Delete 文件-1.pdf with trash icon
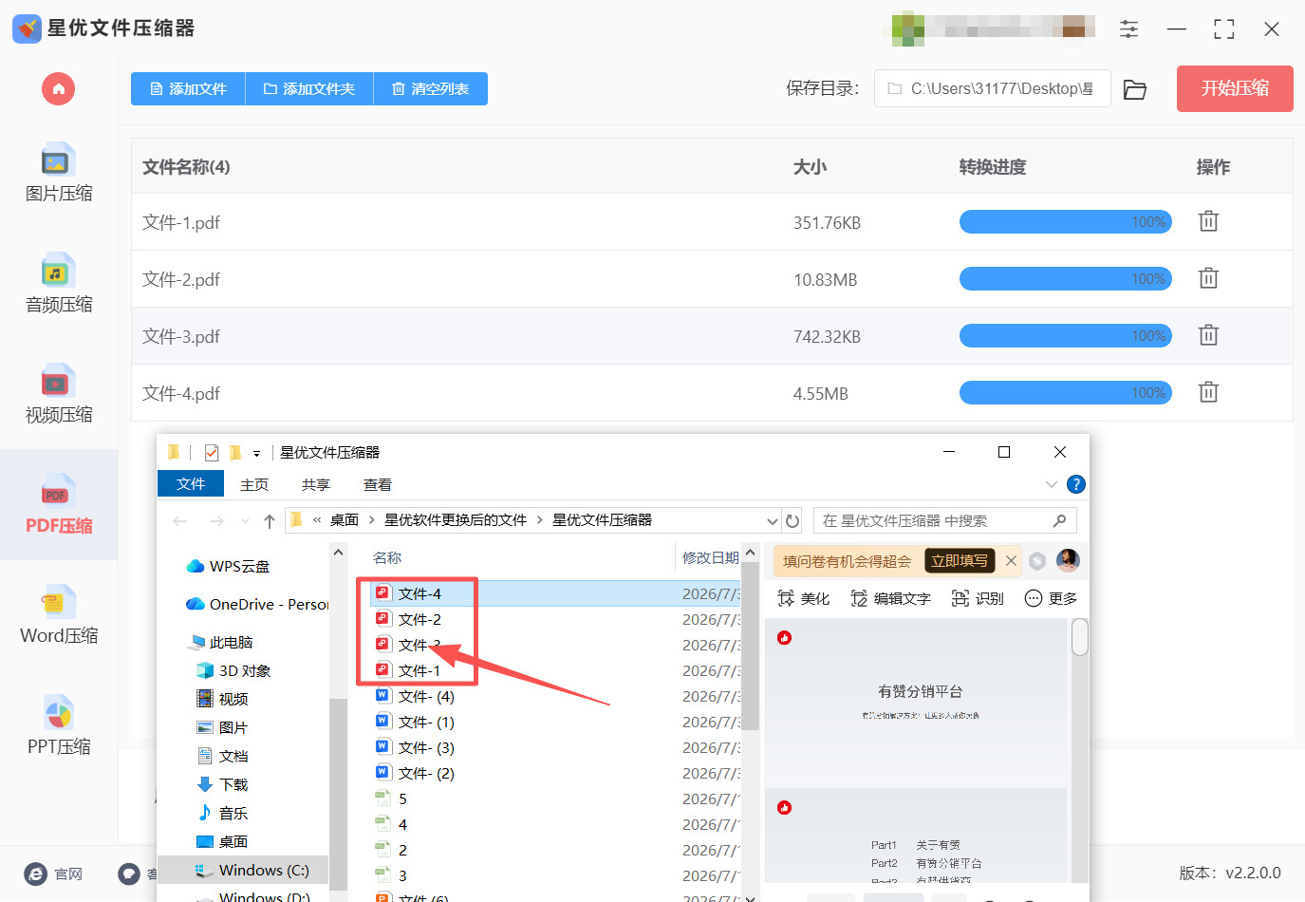The height and width of the screenshot is (902, 1305). point(1208,221)
